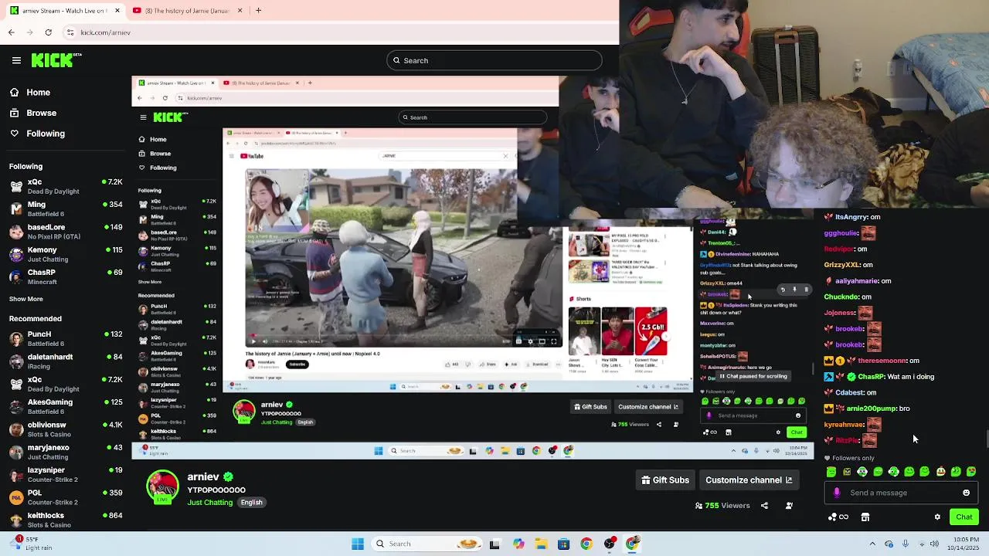
Task: Click the stream video player
Action: tap(472, 267)
